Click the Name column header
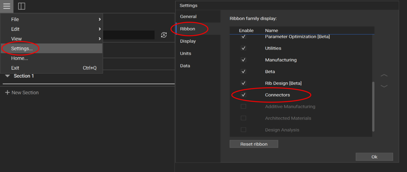The image size is (407, 172). click(271, 31)
